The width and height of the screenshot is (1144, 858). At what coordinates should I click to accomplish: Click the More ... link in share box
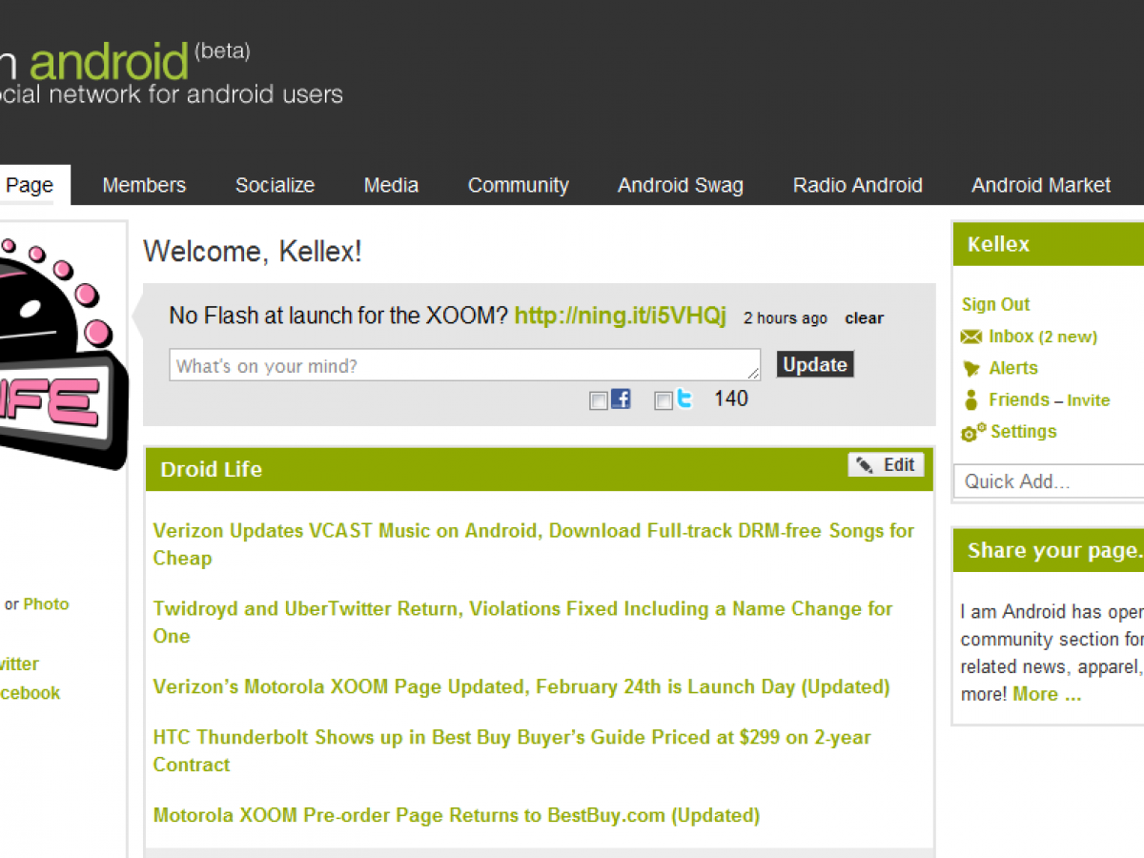pos(1047,694)
